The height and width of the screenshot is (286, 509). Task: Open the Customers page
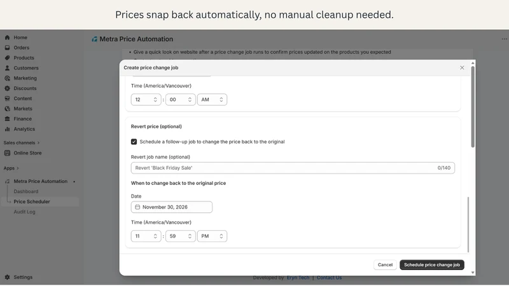coord(26,68)
